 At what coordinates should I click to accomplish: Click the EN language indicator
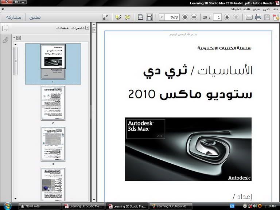point(232,206)
